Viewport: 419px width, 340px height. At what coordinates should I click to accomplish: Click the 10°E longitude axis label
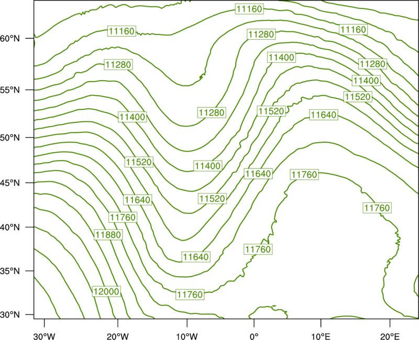(321, 336)
